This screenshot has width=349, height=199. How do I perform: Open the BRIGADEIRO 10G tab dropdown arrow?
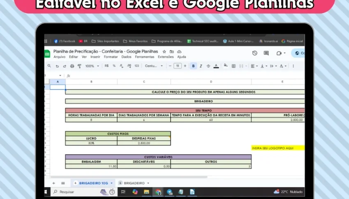point(111,183)
